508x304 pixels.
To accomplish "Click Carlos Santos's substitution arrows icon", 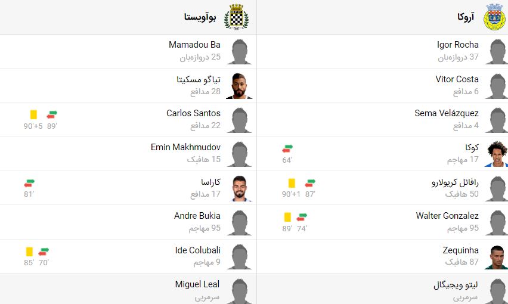I will (x=52, y=114).
